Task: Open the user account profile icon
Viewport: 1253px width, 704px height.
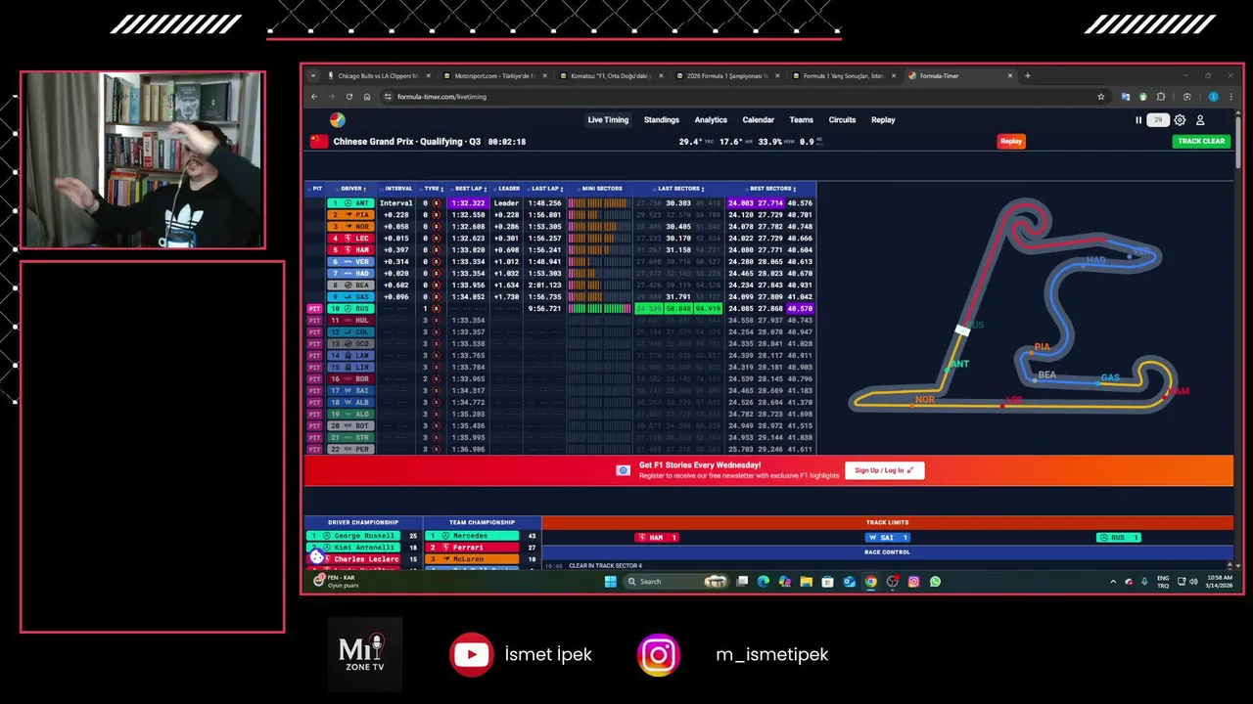Action: [x=1200, y=120]
